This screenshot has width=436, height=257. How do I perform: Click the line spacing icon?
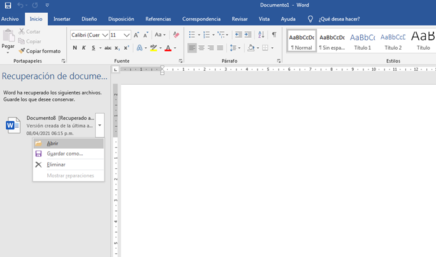pos(233,48)
